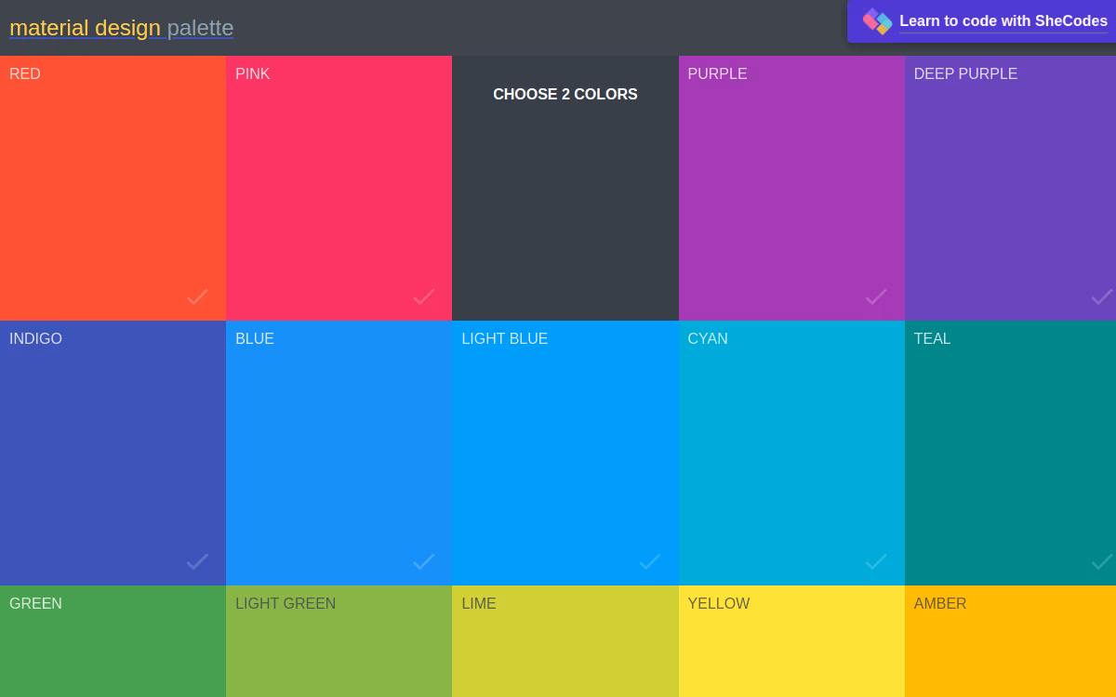This screenshot has width=1116, height=697.
Task: Click the checkmark on the PINK swatch
Action: tap(424, 297)
